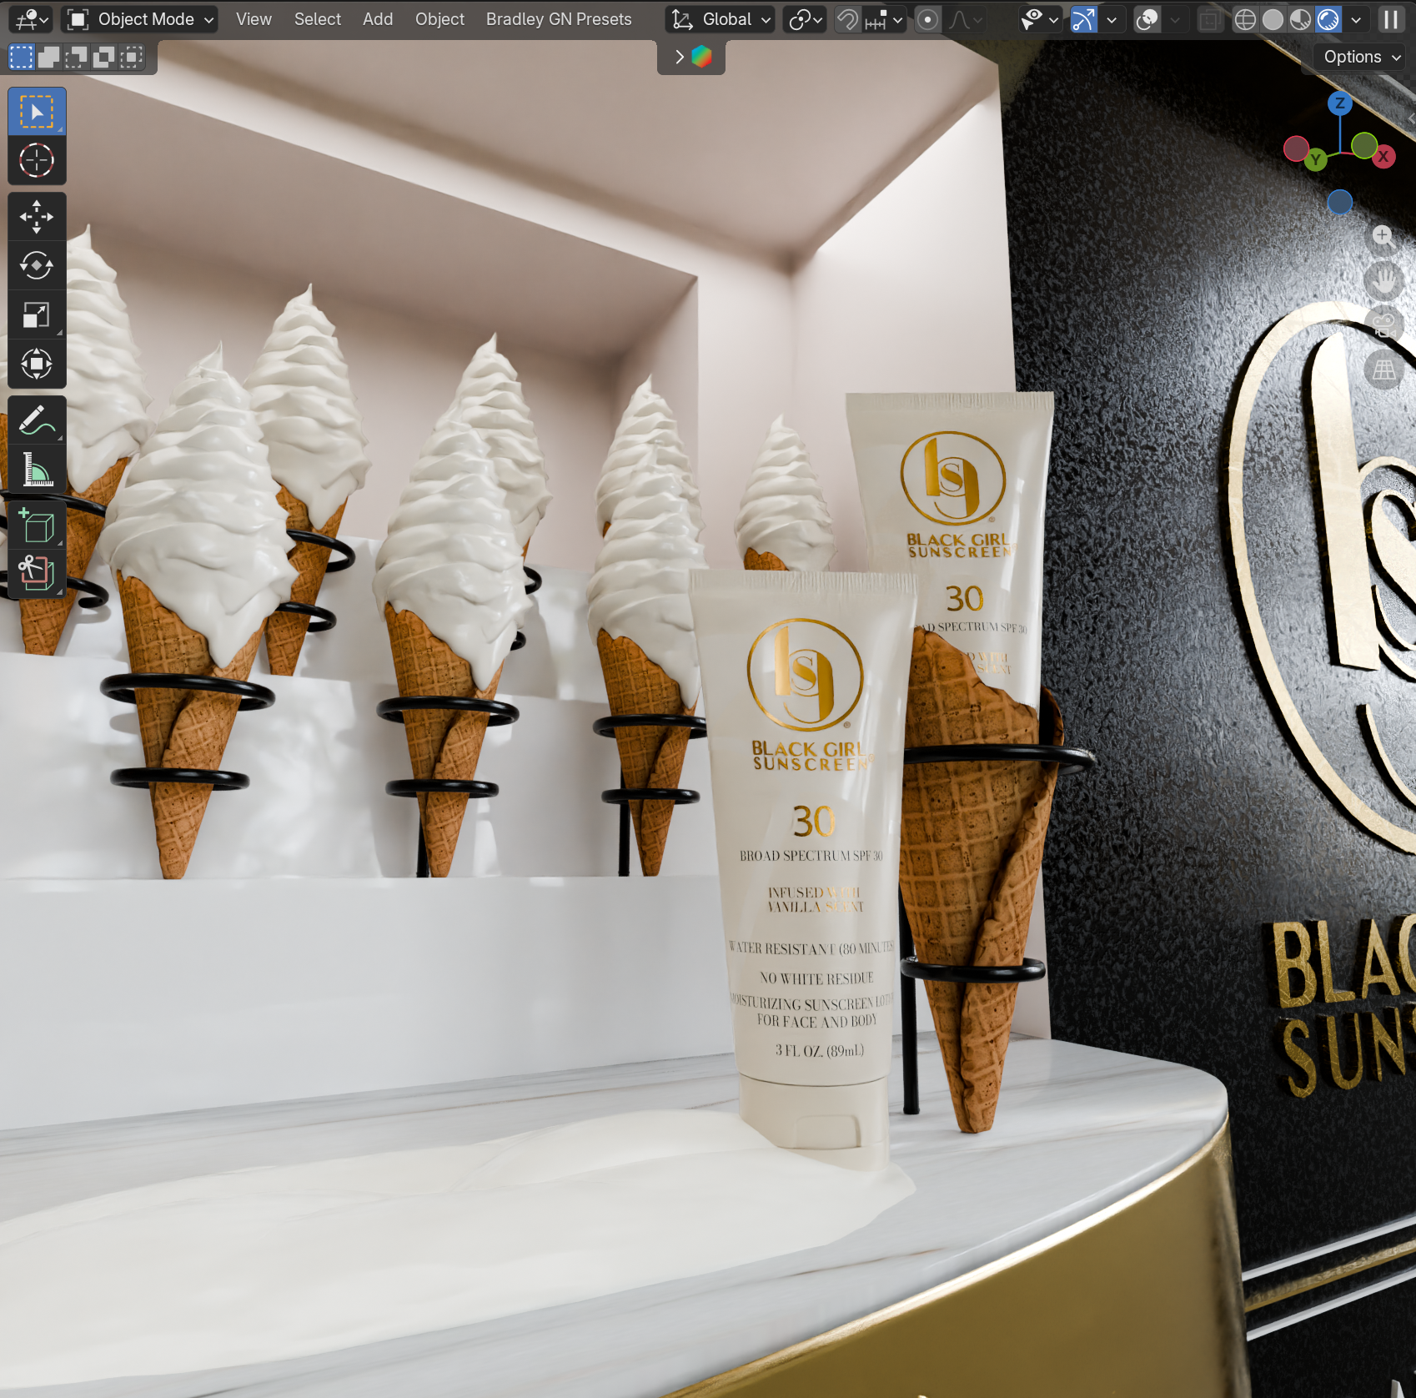Expand the sidebar with the edge arrow

pyautogui.click(x=1411, y=119)
